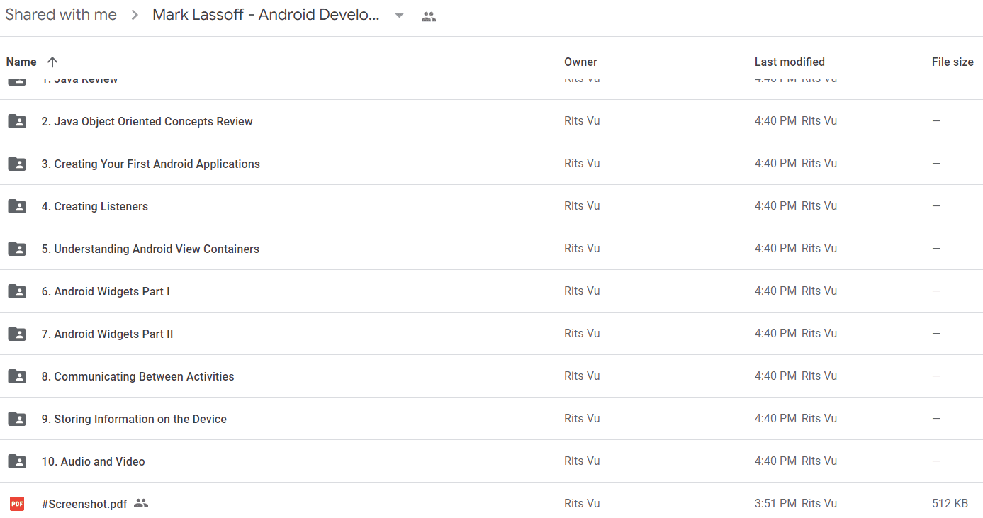
Task: Click the File size column header
Action: [953, 62]
